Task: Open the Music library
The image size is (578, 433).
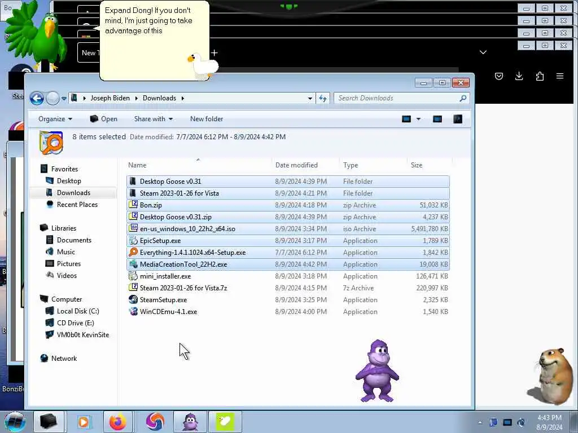Action: coord(65,252)
